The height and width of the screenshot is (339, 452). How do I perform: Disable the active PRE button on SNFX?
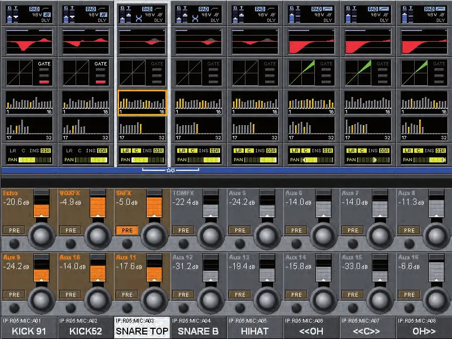(x=127, y=230)
